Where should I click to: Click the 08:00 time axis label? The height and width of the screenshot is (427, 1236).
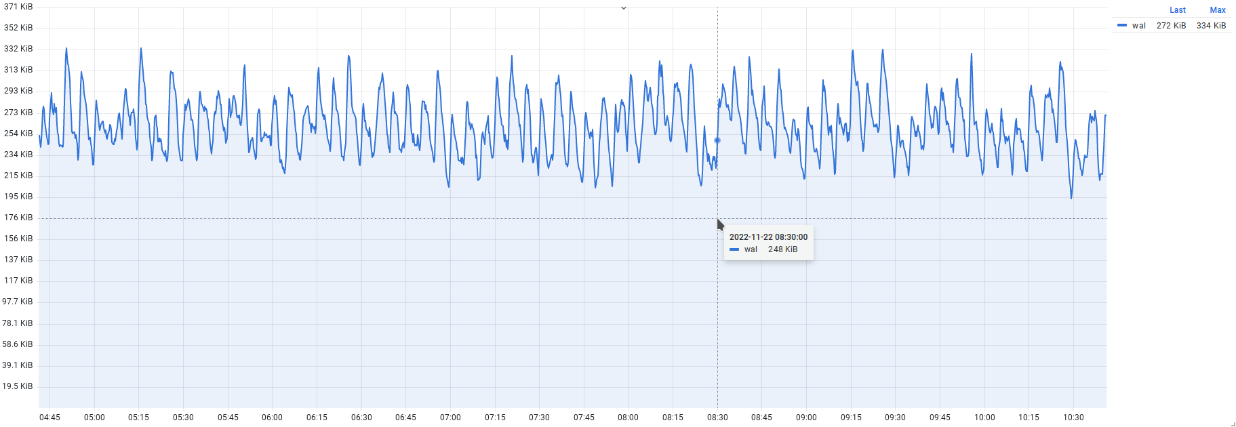628,418
